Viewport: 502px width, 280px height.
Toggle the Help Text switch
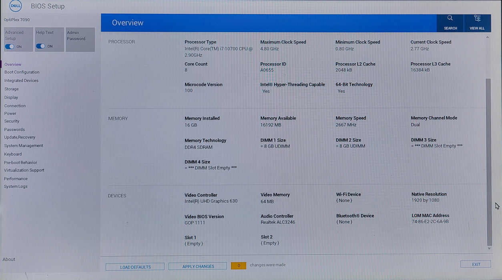coord(40,46)
